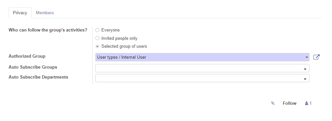Click the Who can follow group's activities label
Screen dimensions: 332x121
click(48, 30)
